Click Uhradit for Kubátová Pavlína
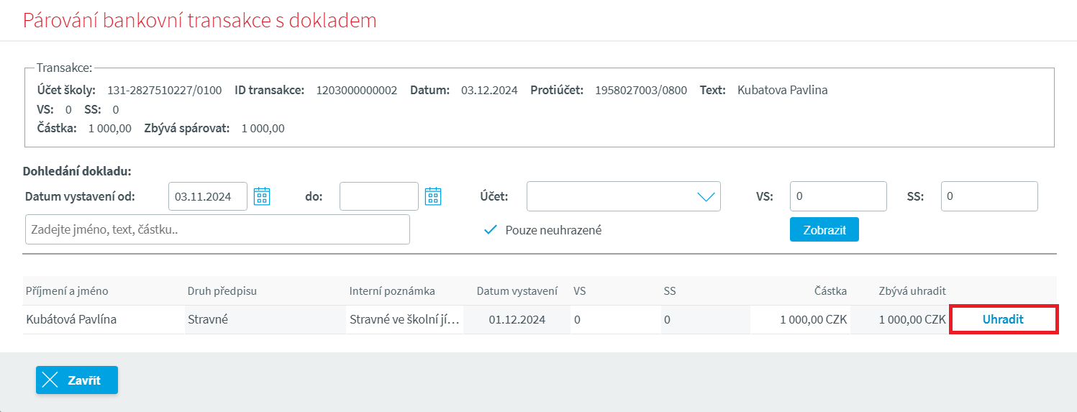This screenshot has height=412, width=1077. click(x=1003, y=320)
